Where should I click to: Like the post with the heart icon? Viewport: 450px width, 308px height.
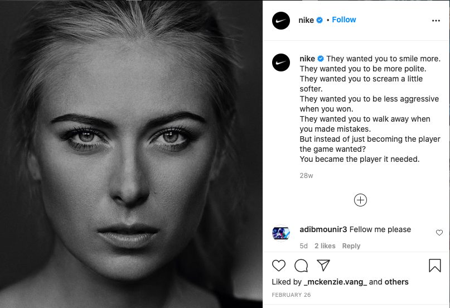click(279, 266)
